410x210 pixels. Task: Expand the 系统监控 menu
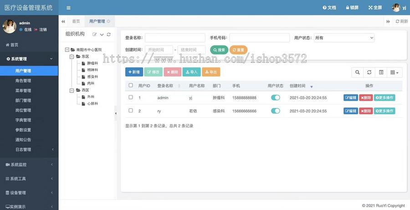point(29,164)
